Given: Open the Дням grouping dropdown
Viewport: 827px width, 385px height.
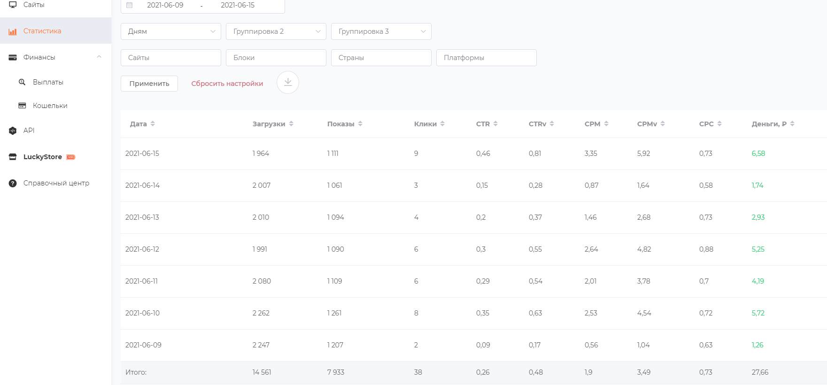Looking at the screenshot, I should tap(171, 31).
